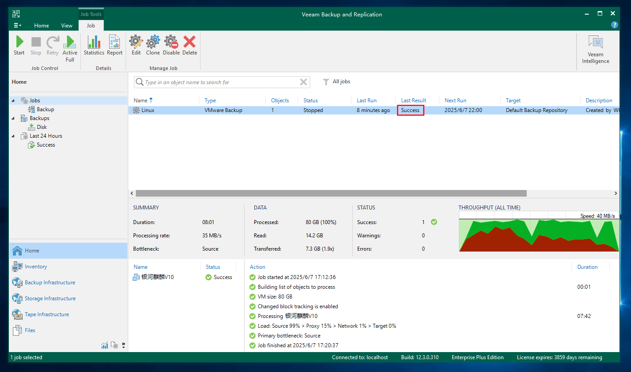Collapse the Backups tree node

click(x=13, y=118)
